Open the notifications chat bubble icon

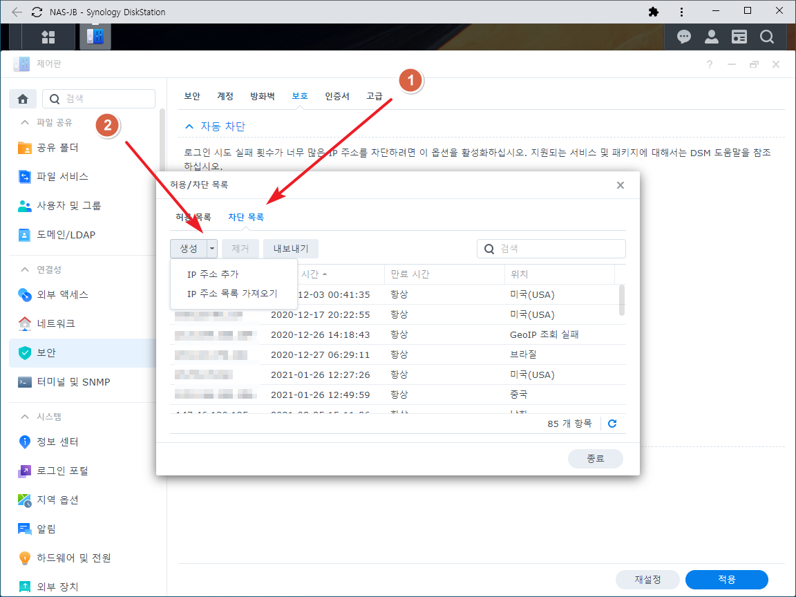click(x=684, y=37)
